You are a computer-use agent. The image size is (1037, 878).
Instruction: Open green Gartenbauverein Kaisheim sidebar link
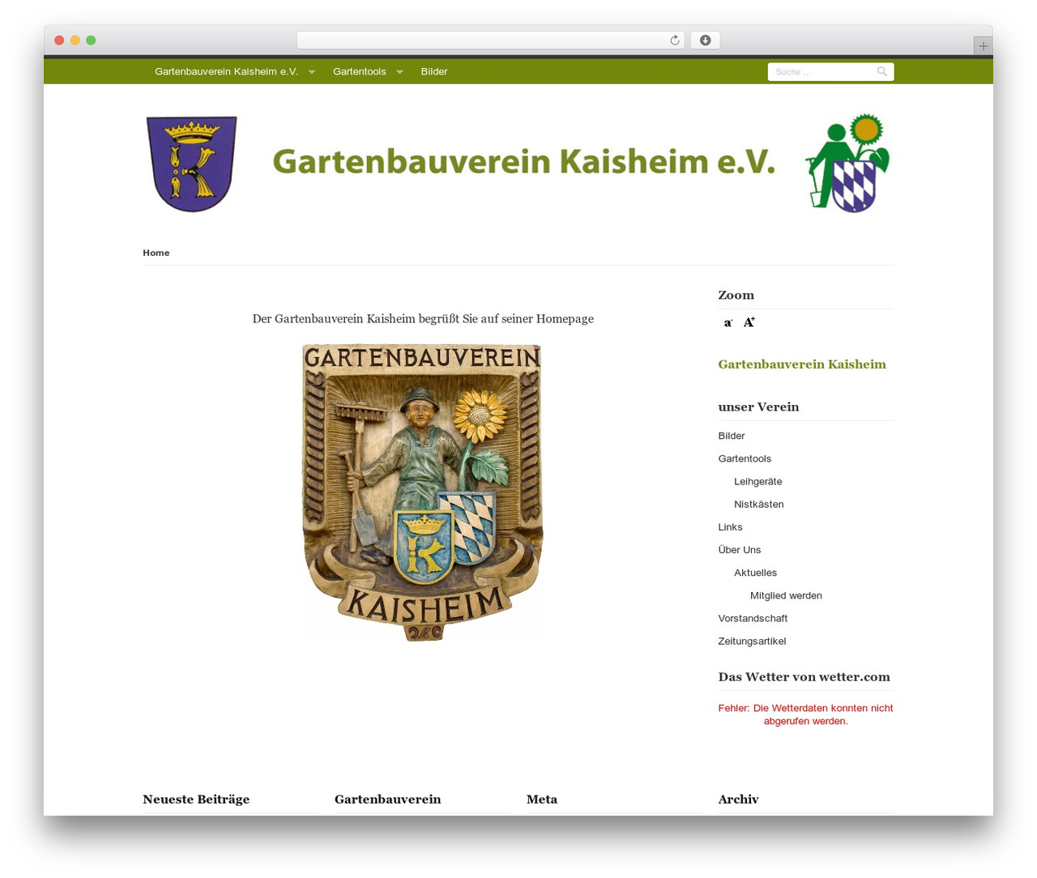802,364
